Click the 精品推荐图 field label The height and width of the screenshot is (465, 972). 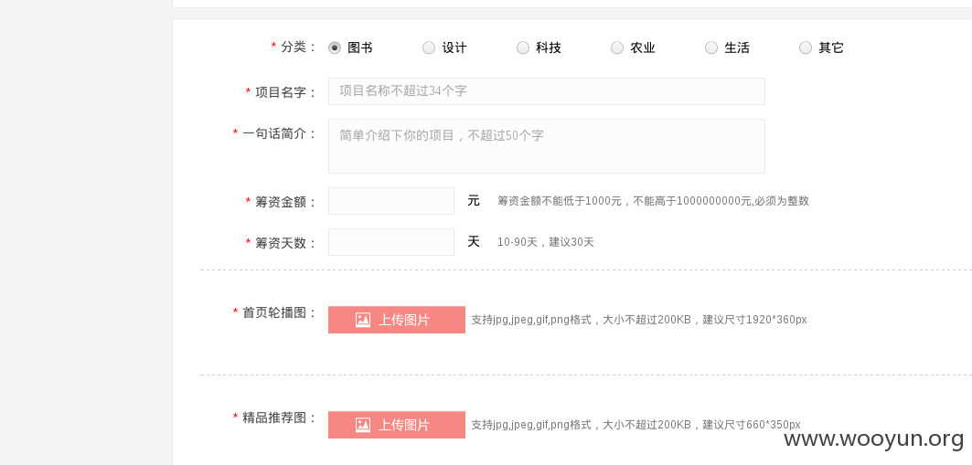click(x=280, y=417)
